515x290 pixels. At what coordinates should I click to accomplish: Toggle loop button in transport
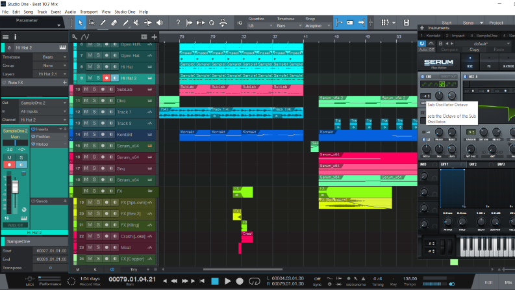254,281
